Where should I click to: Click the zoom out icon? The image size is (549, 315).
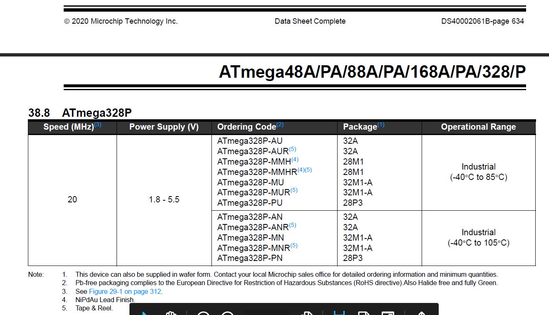pyautogui.click(x=204, y=313)
